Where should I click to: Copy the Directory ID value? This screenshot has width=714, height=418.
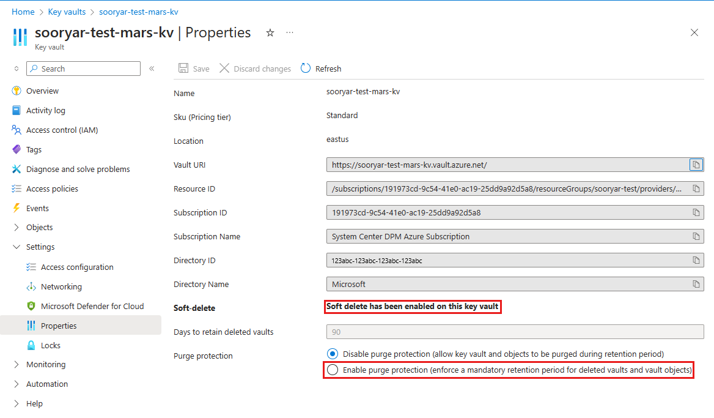tap(696, 260)
